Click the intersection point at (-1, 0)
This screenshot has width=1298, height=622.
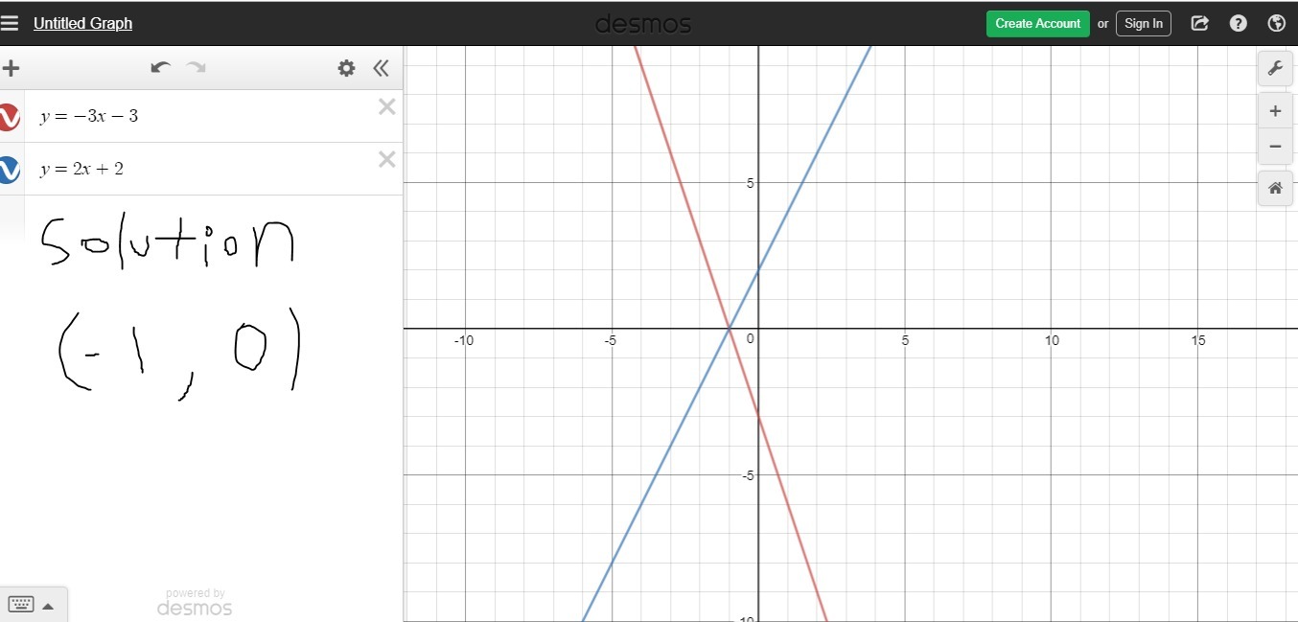730,329
